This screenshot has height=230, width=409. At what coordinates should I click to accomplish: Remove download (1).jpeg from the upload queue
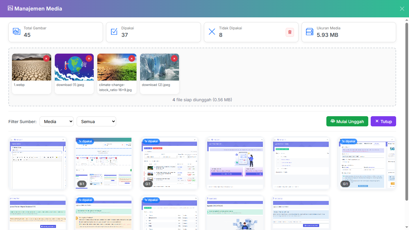(x=89, y=58)
